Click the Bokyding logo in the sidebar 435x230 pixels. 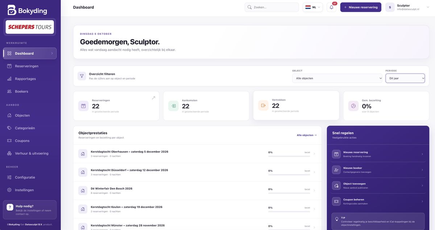click(27, 10)
